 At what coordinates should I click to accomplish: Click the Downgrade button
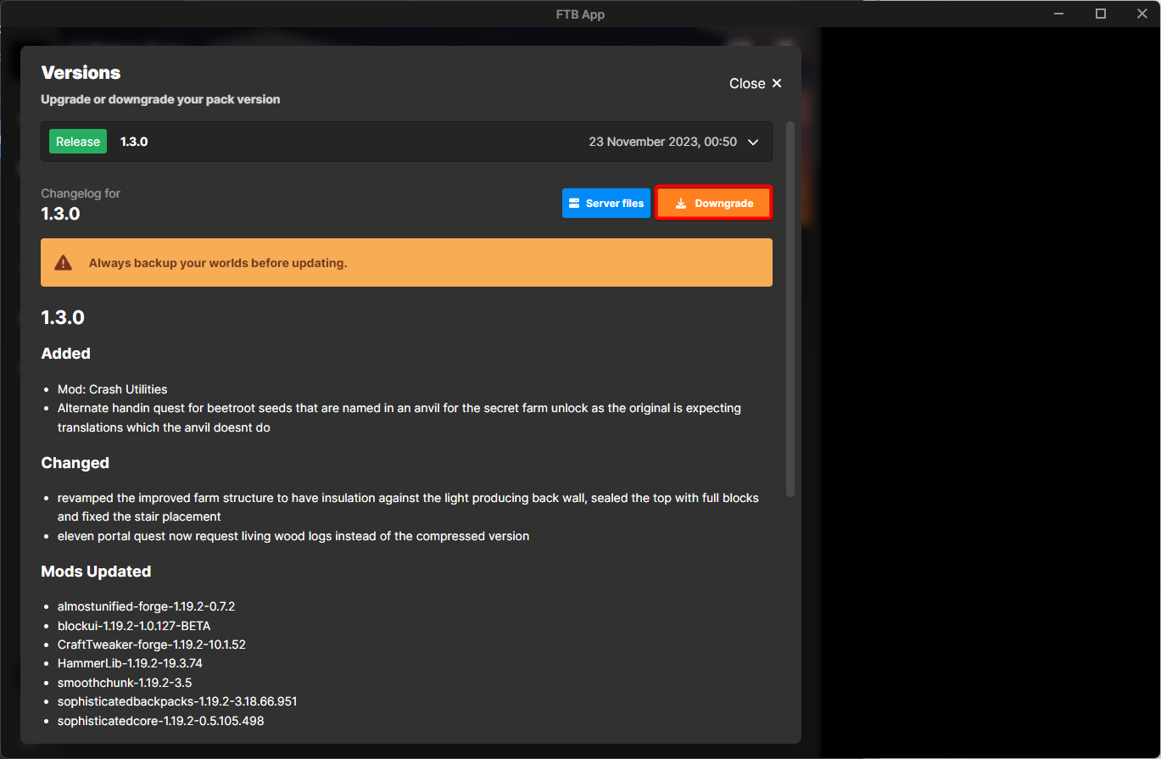coord(713,204)
